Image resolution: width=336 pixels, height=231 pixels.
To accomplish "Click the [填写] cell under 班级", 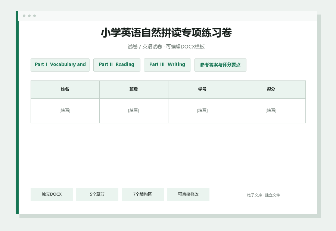I will [x=134, y=111].
